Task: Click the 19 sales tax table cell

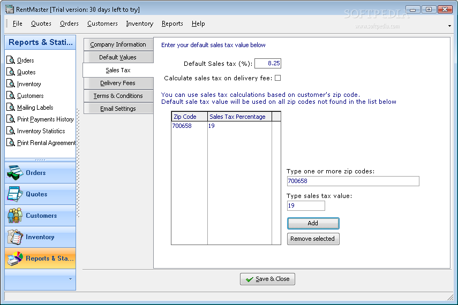Action: pyautogui.click(x=239, y=126)
